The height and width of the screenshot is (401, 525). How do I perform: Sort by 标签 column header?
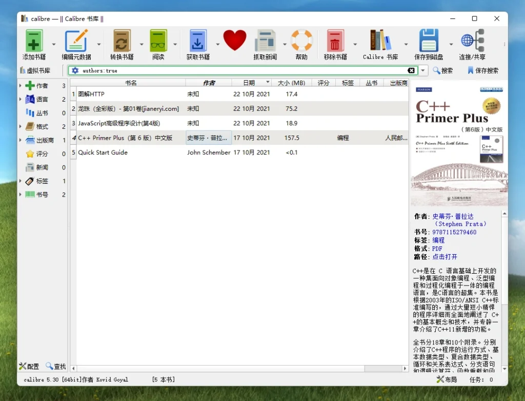point(348,83)
